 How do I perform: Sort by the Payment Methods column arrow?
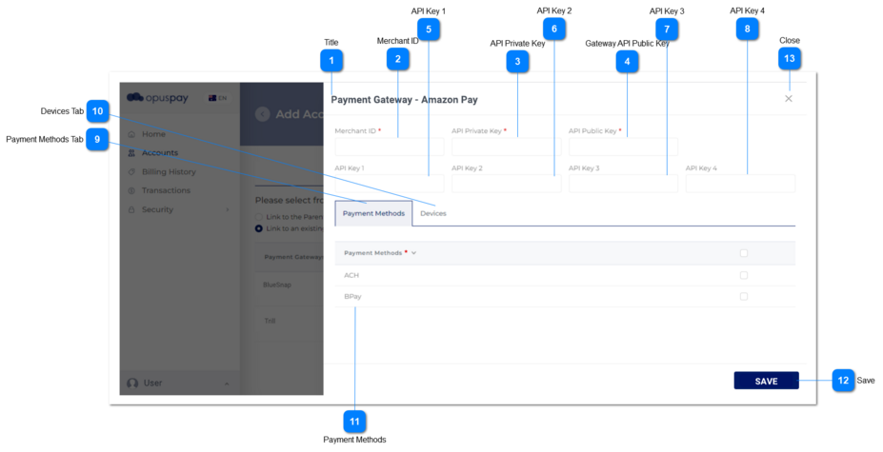coord(413,253)
